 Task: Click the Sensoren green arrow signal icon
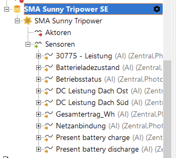38,45
